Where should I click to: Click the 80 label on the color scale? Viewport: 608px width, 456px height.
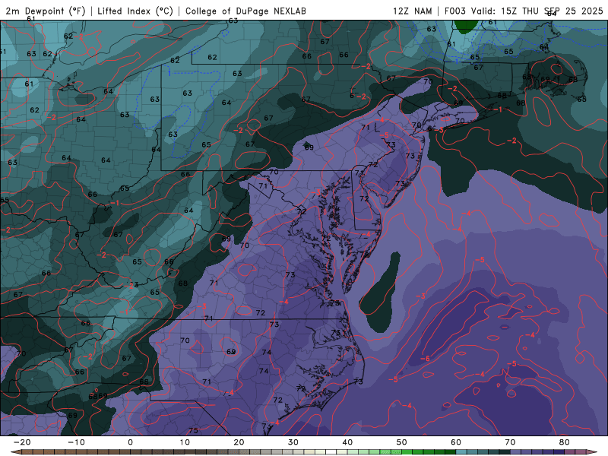(565, 442)
